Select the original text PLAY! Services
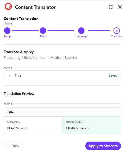125x162 pixels. (17, 128)
